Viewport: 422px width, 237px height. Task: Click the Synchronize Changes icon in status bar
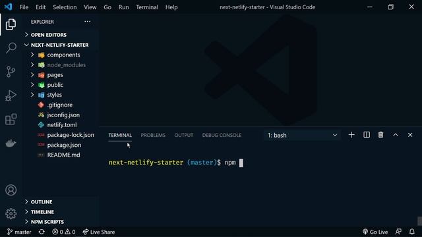[x=42, y=232]
